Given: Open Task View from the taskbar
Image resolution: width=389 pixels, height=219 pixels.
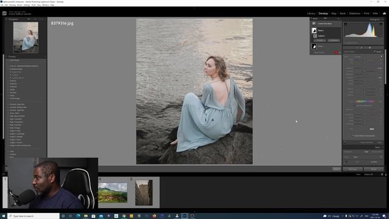Looking at the screenshot, I should 71,216.
